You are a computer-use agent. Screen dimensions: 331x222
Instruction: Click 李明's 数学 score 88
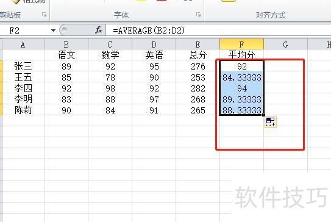[110, 99]
